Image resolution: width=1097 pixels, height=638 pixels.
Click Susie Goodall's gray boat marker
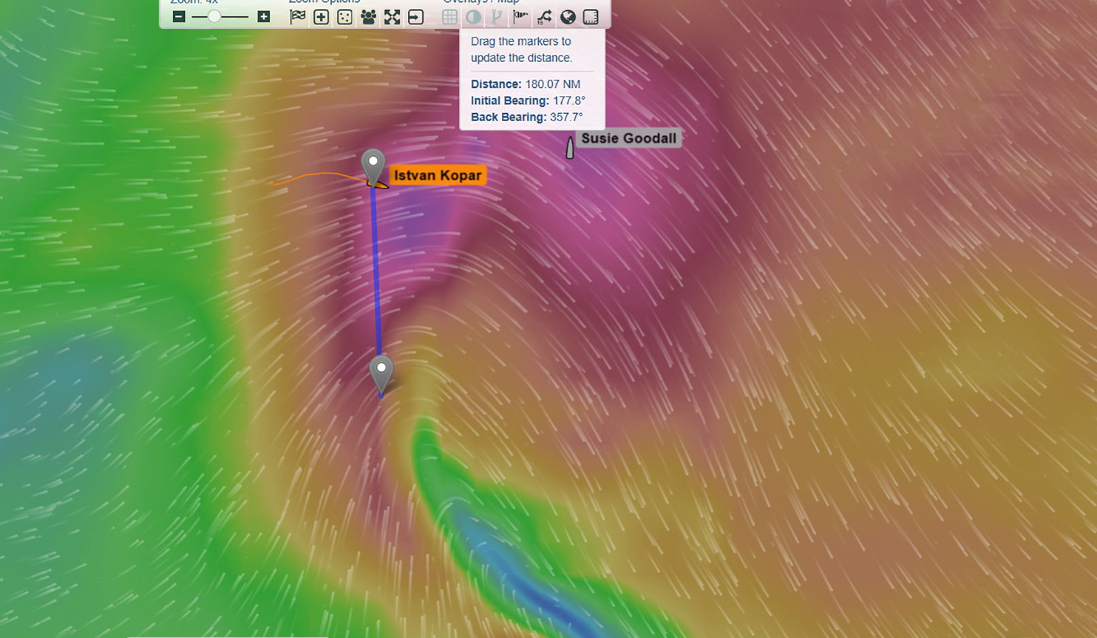(x=570, y=148)
